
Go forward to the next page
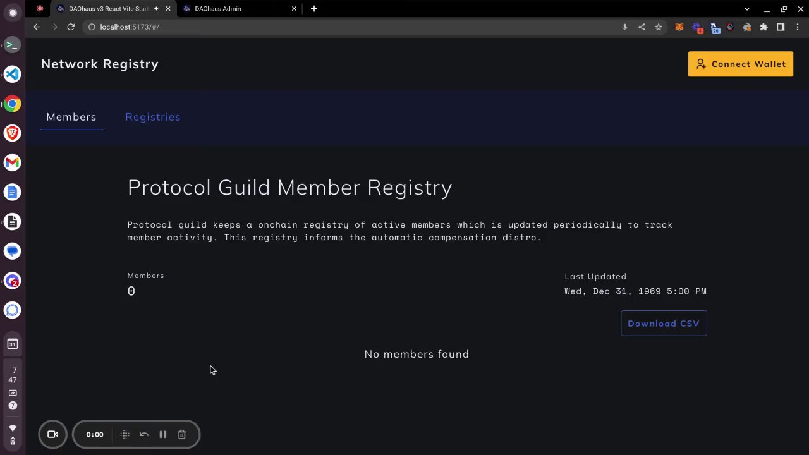(54, 27)
